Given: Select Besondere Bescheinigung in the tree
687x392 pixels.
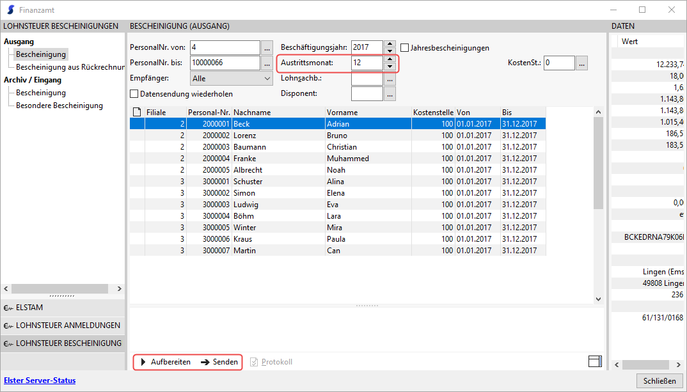Looking at the screenshot, I should [59, 106].
